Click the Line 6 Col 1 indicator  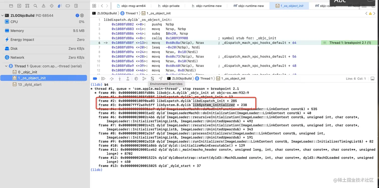pyautogui.click(x=356, y=78)
